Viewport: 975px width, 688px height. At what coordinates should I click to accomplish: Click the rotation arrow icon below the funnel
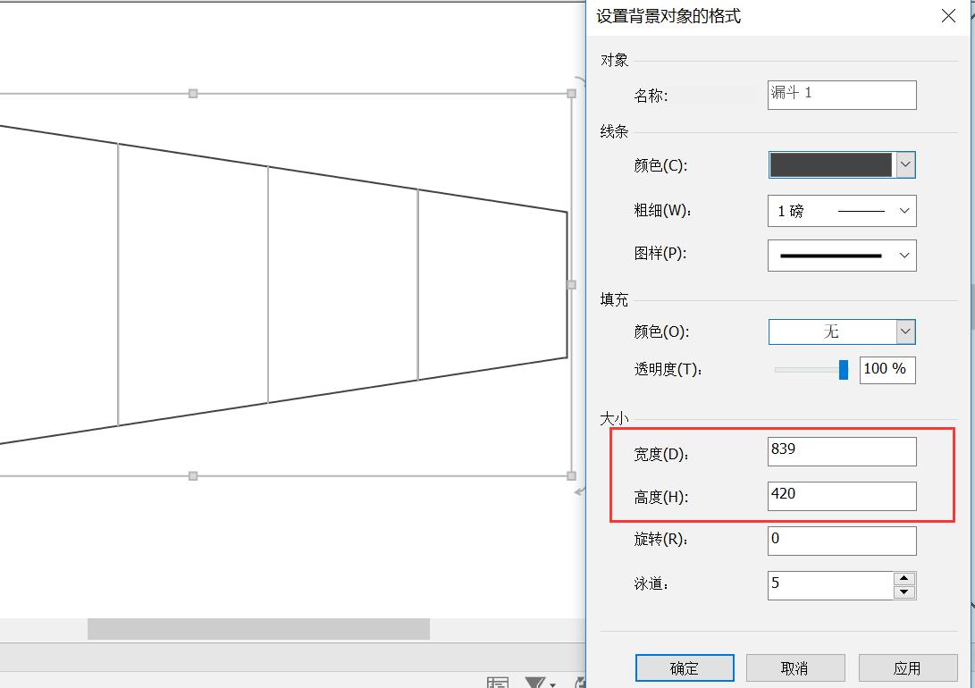580,491
